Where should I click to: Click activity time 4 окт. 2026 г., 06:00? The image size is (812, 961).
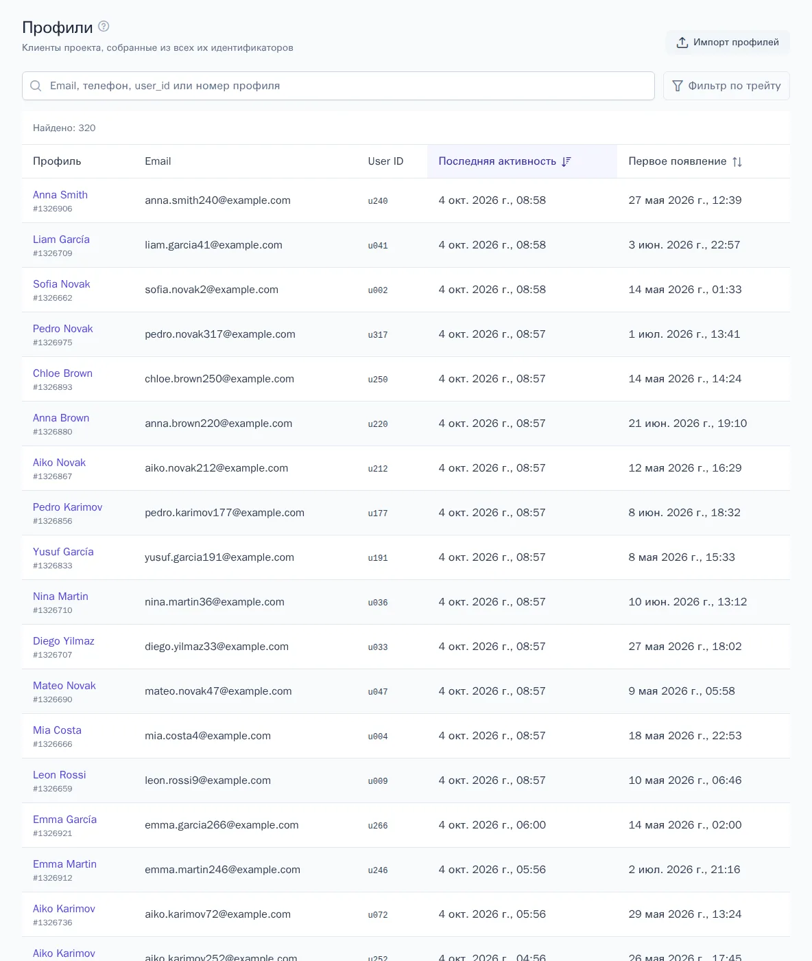(x=492, y=825)
